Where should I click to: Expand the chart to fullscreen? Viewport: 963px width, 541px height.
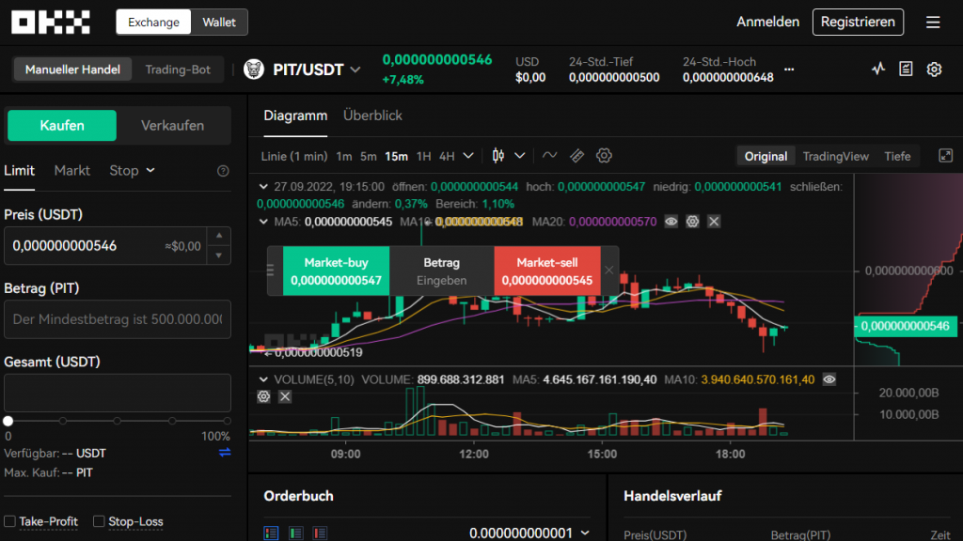(946, 156)
